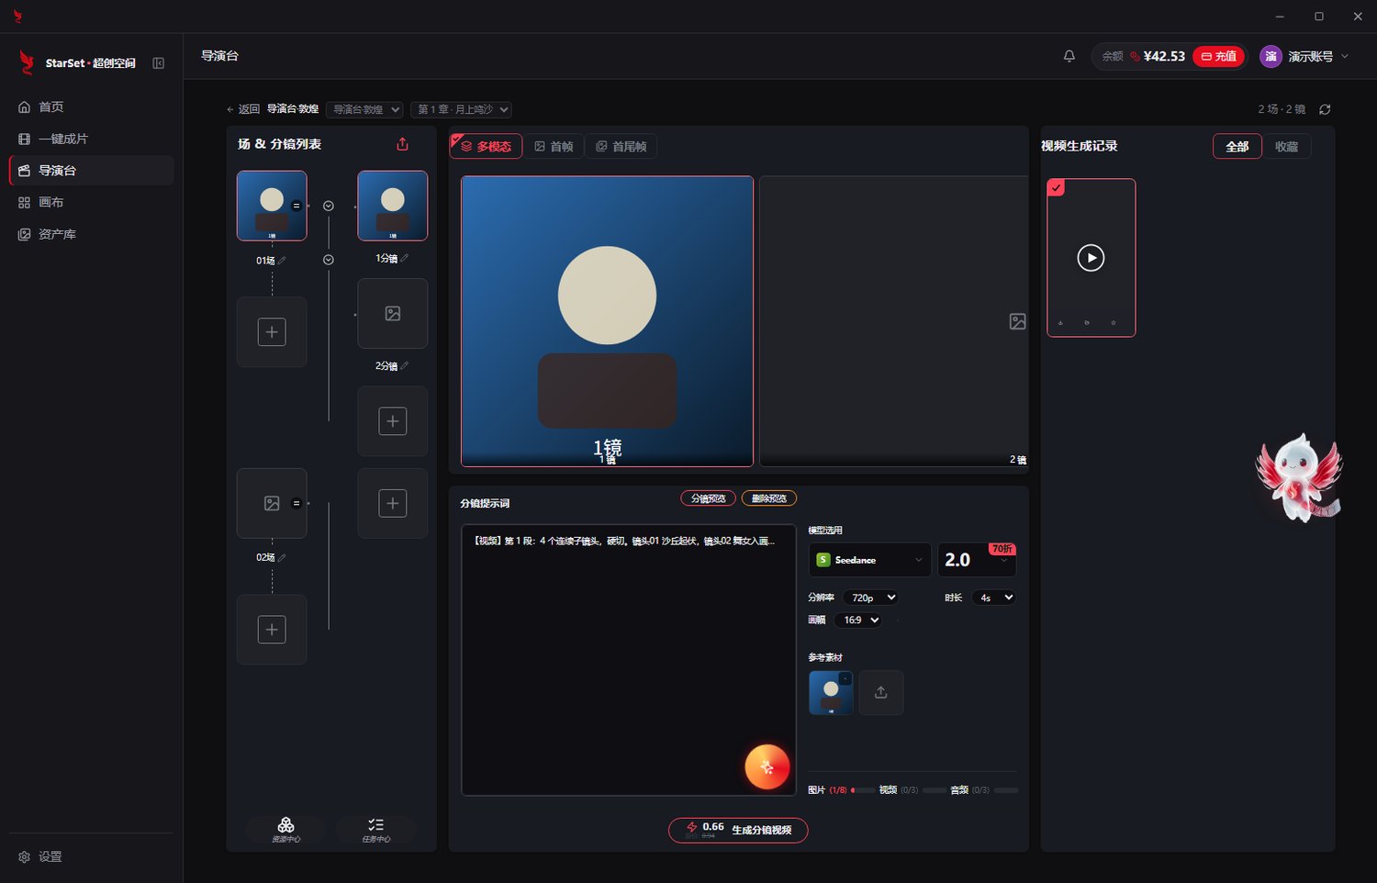Switch the record filter to 收藏
The width and height of the screenshot is (1377, 883).
pos(1286,147)
